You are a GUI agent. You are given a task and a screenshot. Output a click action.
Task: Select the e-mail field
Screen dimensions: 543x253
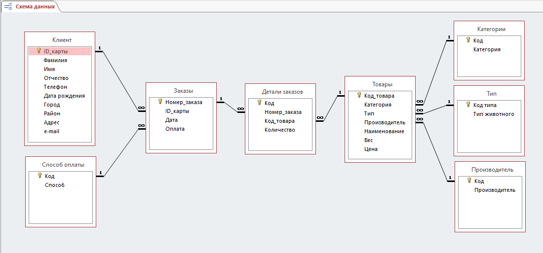pyautogui.click(x=52, y=131)
